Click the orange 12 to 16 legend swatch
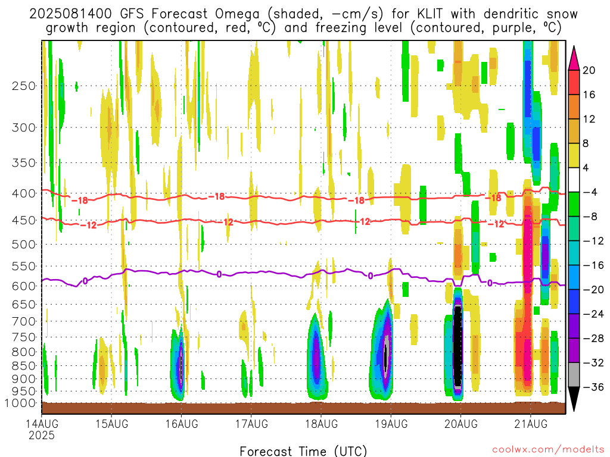Image resolution: width=610 pixels, height=457 pixels. point(574,107)
